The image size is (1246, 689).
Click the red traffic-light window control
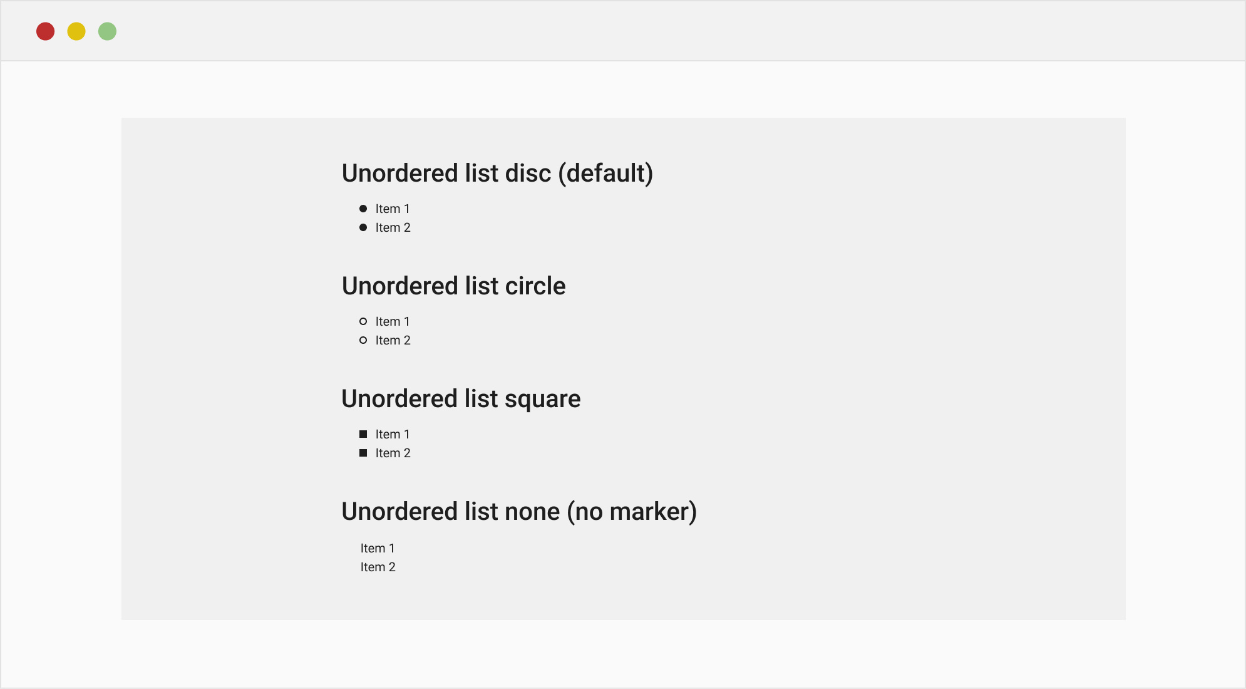[45, 30]
